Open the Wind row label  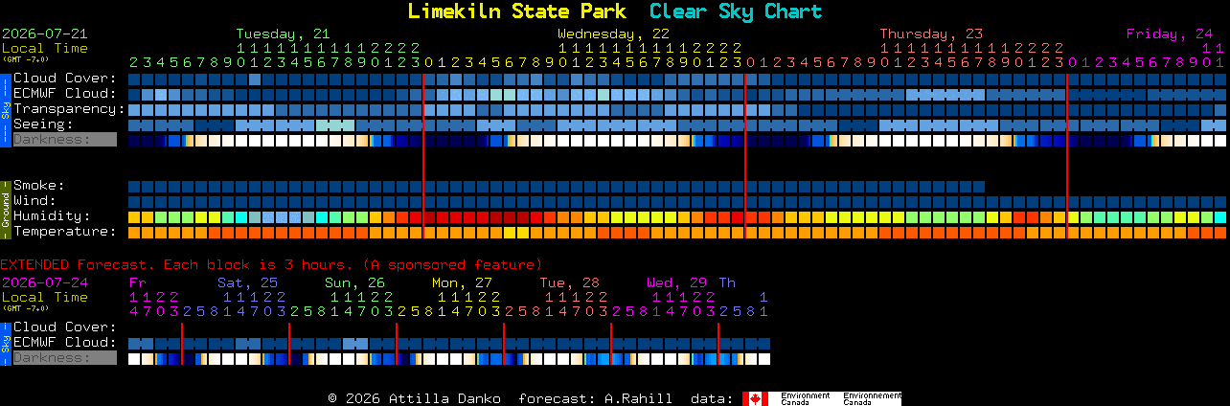coord(34,201)
